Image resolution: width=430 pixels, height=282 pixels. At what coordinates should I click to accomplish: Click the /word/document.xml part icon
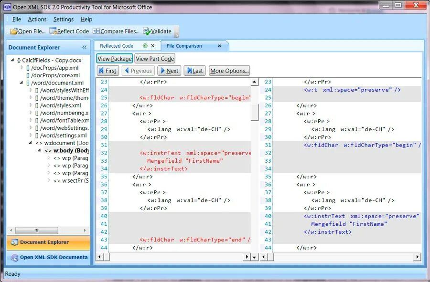coord(28,83)
